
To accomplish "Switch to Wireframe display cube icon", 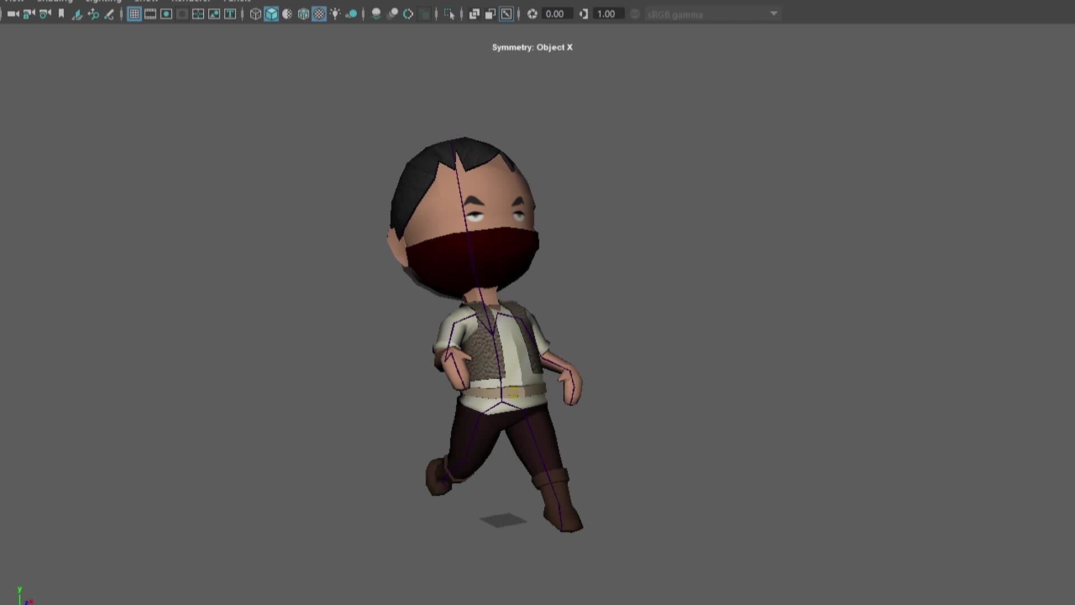I will tap(255, 14).
